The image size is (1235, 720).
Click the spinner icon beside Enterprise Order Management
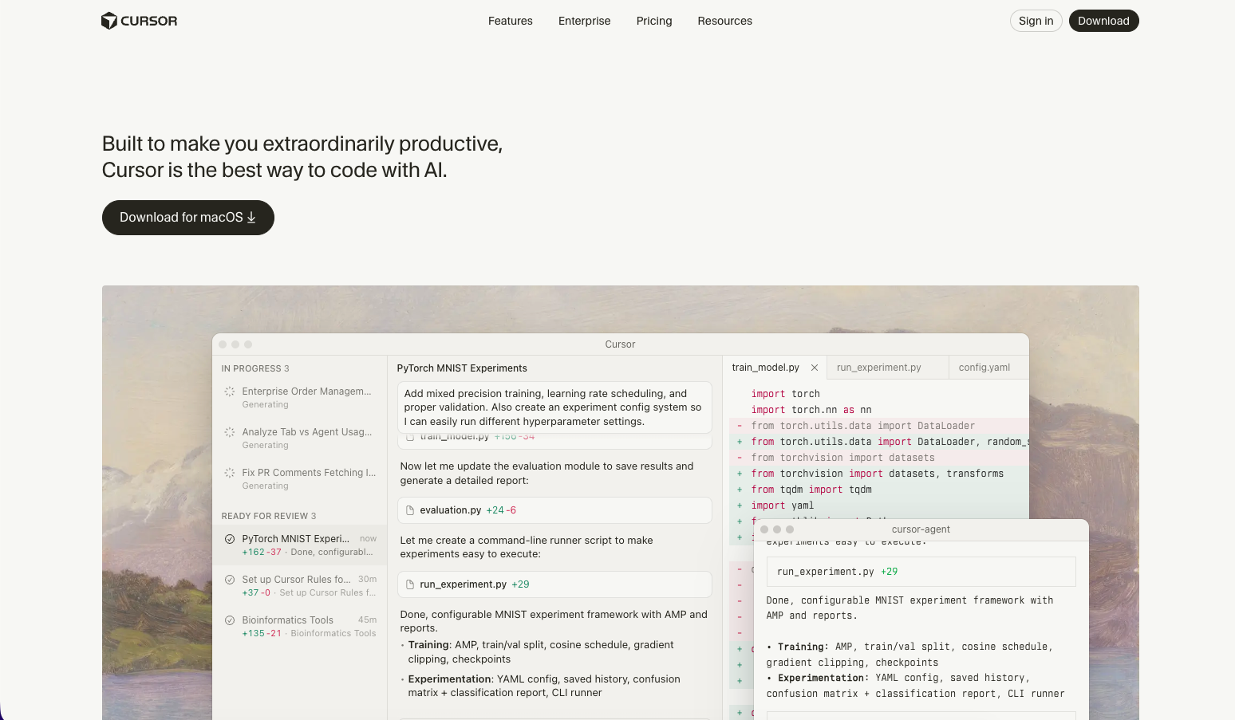pyautogui.click(x=230, y=391)
